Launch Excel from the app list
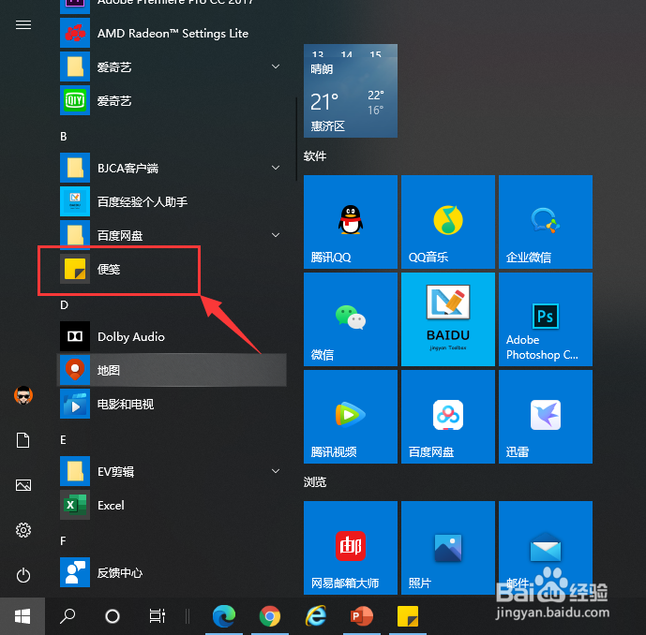This screenshot has width=646, height=635. pos(172,505)
